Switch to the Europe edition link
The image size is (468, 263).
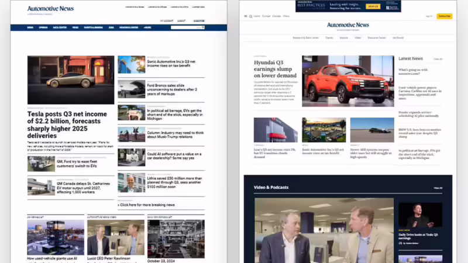[x=266, y=16]
